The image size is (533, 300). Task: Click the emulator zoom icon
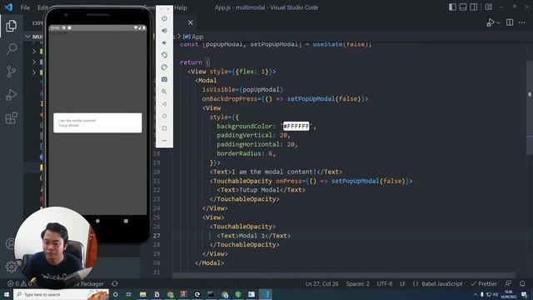coord(165,92)
